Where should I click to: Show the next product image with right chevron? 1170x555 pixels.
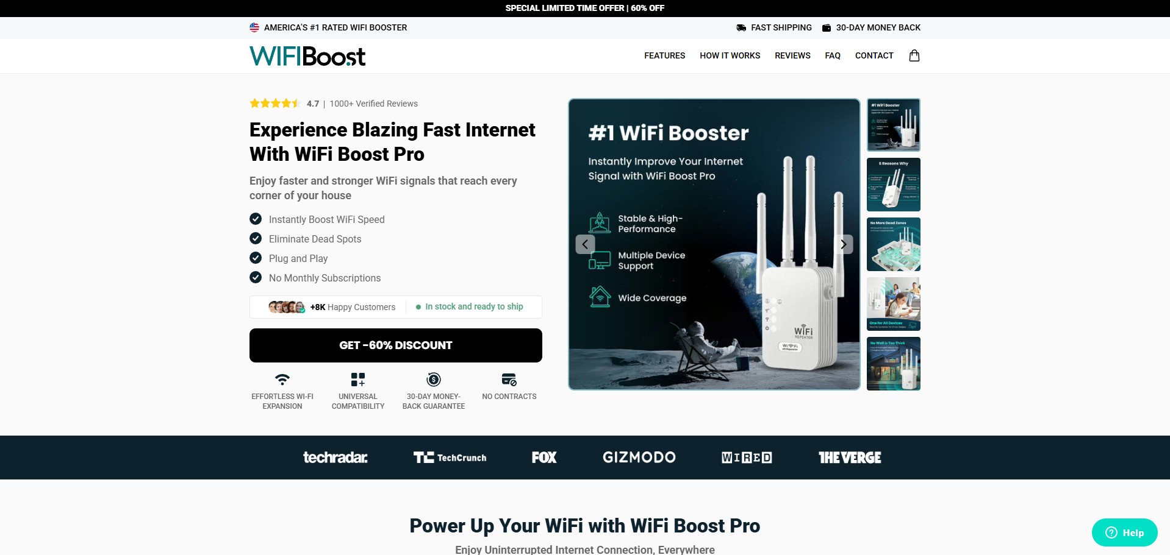coord(843,244)
